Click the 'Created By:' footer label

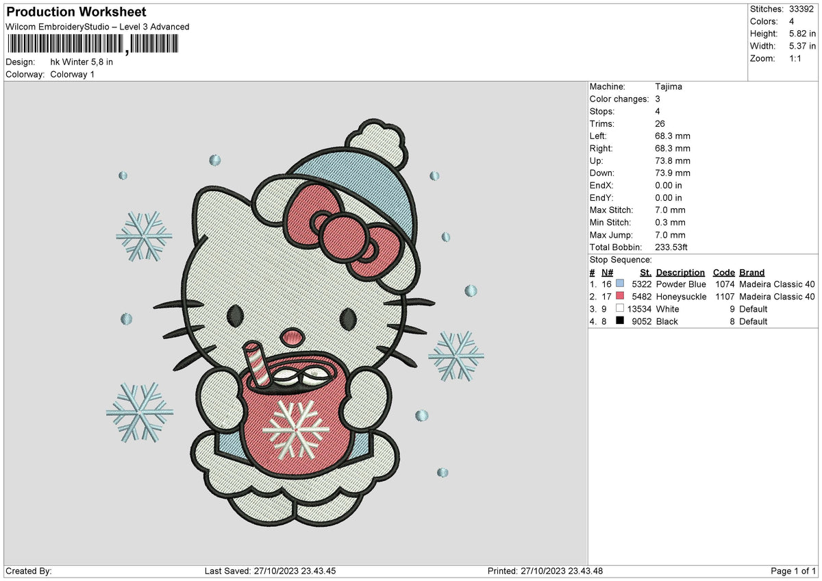pyautogui.click(x=29, y=571)
